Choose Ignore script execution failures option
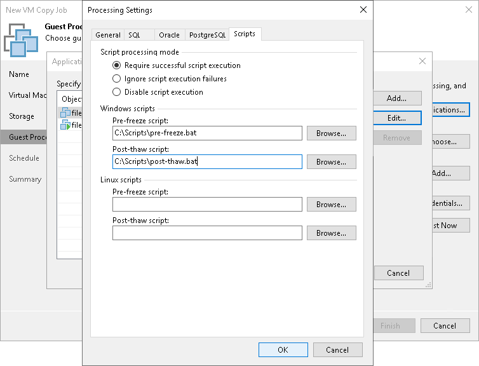Screen dimensions: 479x366 pos(116,79)
